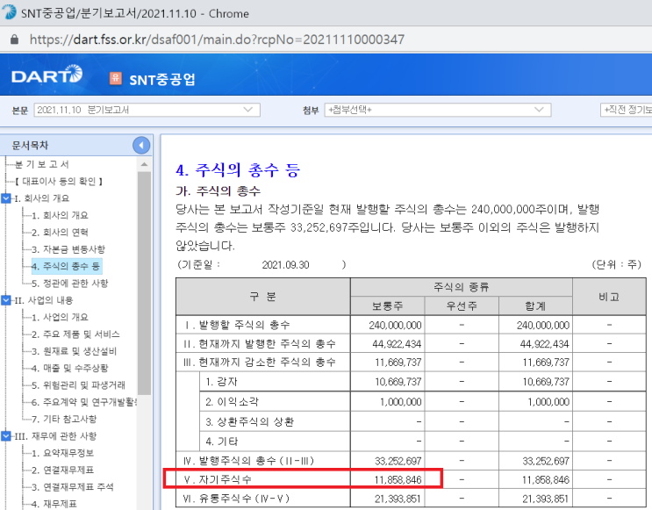The height and width of the screenshot is (510, 652).
Task: Open 5. 정관에 관한 사항 section
Action: coord(69,284)
